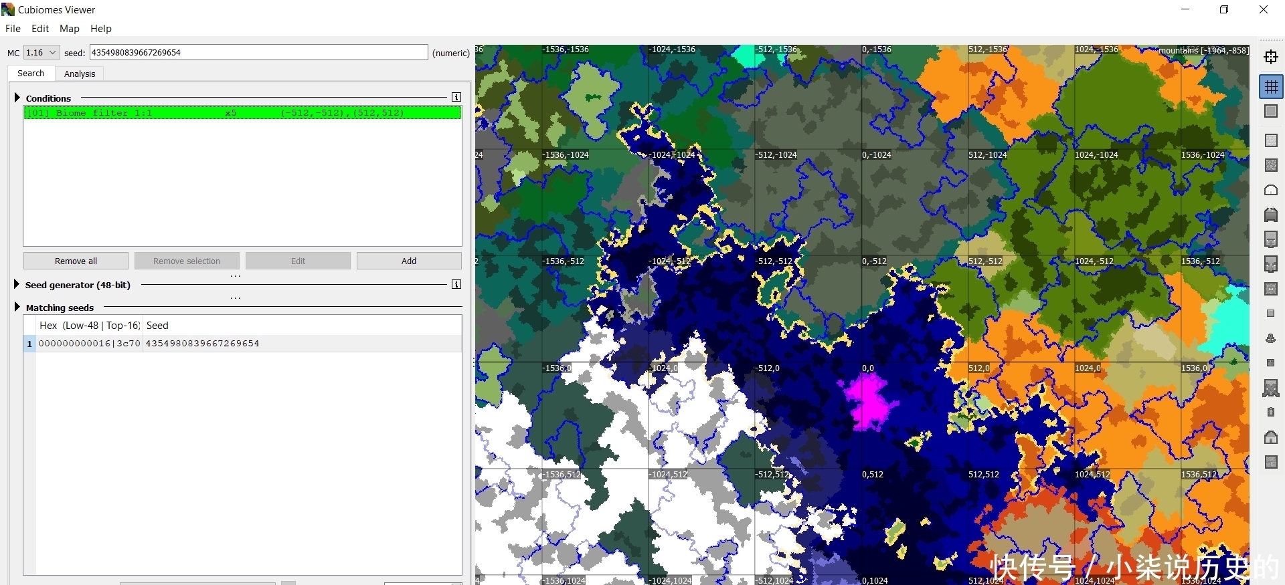
Task: Click hex cell 000000000016|3c70
Action: click(89, 344)
